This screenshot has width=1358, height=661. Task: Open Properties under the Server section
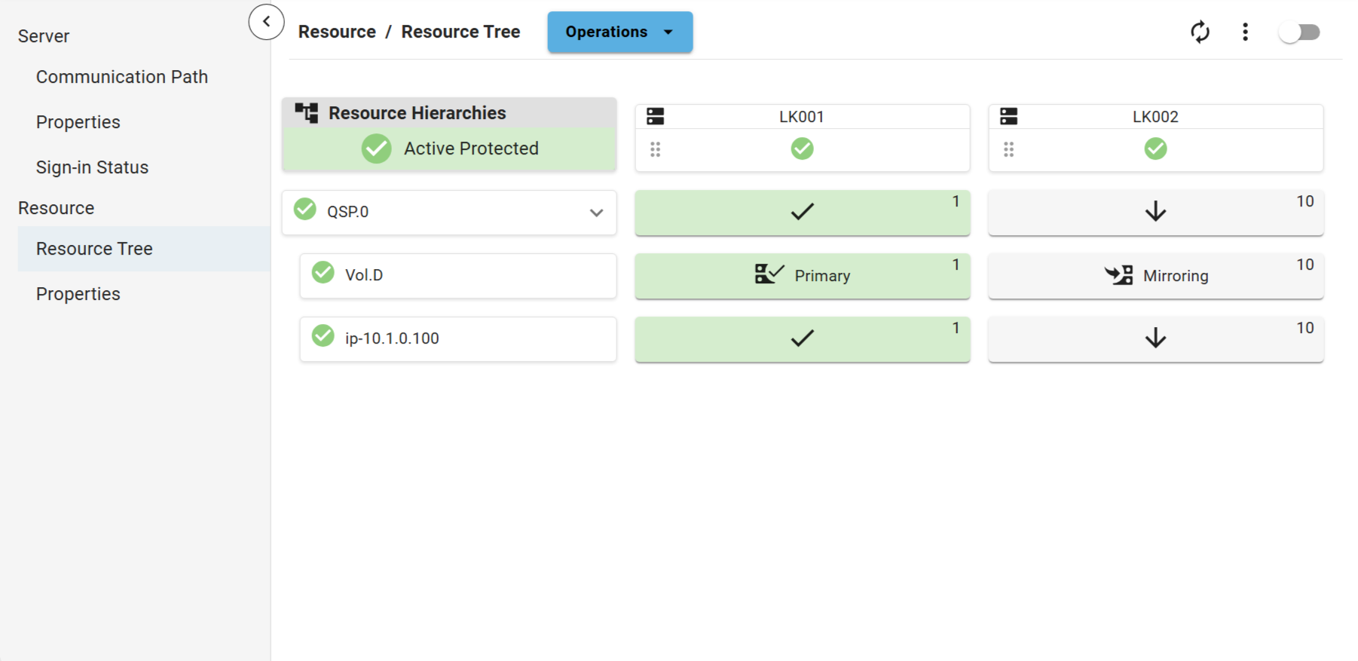coord(78,122)
